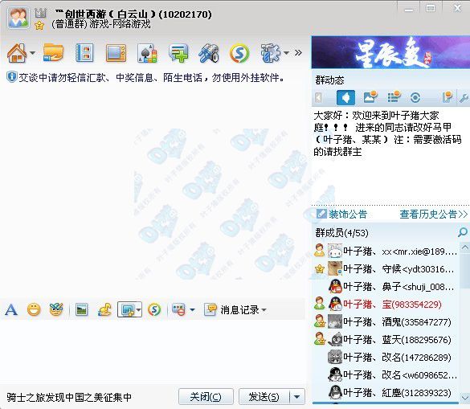Open 查看历史公告 history announcements link
The width and height of the screenshot is (470, 409).
click(x=433, y=214)
